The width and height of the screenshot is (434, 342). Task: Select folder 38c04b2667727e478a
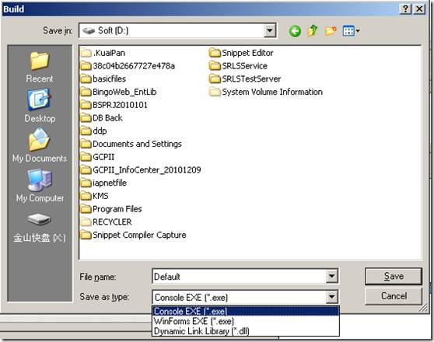coord(128,66)
